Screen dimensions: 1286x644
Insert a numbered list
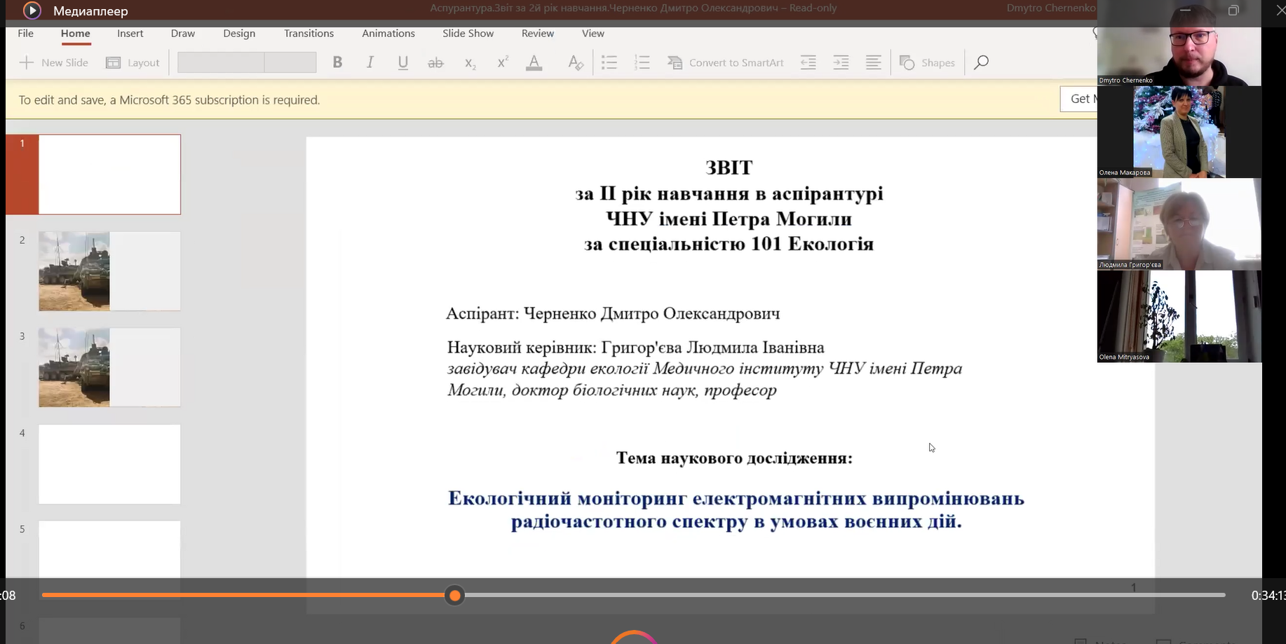tap(642, 62)
